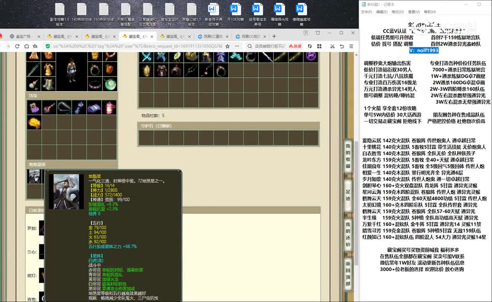This screenshot has width=492, height=302.
Task: Click the 返回顶部 side button
Action: tap(348, 273)
